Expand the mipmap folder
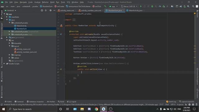This screenshot has width=199, height=112. (x=10, y=55)
